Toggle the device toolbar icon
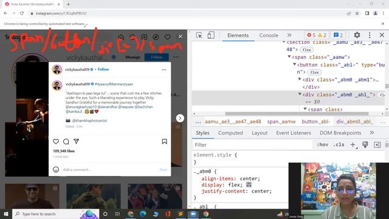Screen dimensions: 389x219 point(211,35)
